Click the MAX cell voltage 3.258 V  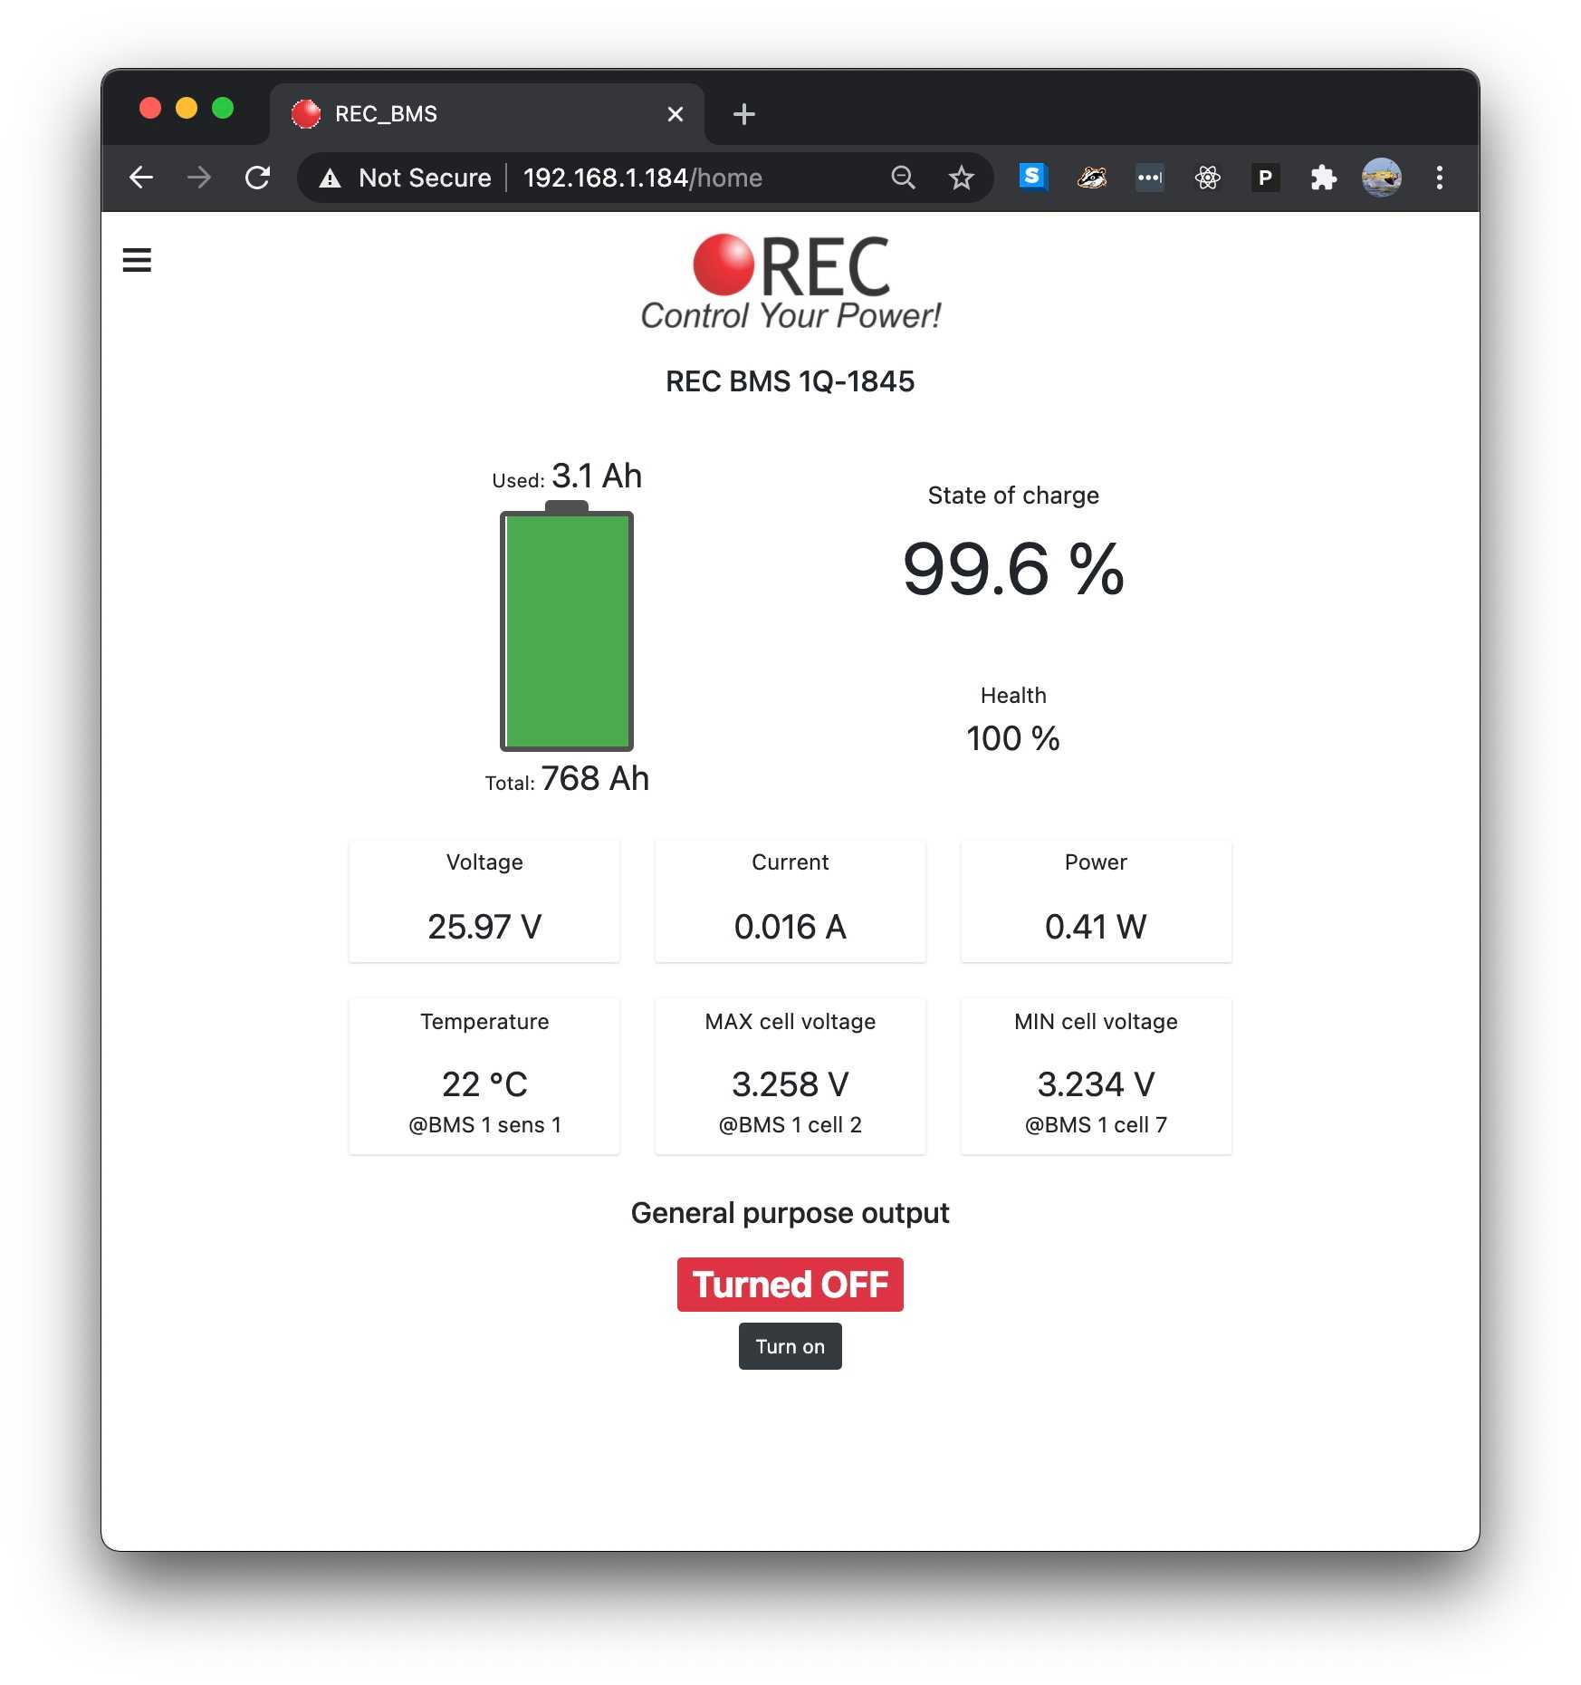790,1084
